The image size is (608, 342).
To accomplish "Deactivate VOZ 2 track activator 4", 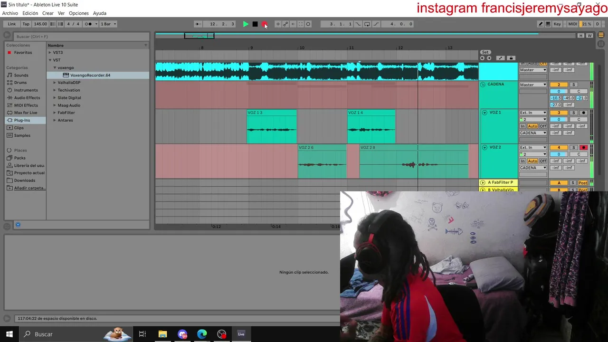I will pyautogui.click(x=559, y=148).
